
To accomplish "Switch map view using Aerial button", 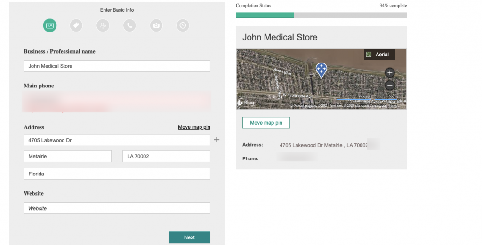I will [x=379, y=55].
